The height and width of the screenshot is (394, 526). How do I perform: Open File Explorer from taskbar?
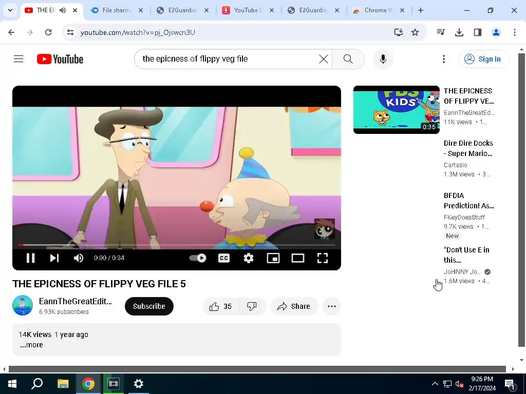(63, 384)
